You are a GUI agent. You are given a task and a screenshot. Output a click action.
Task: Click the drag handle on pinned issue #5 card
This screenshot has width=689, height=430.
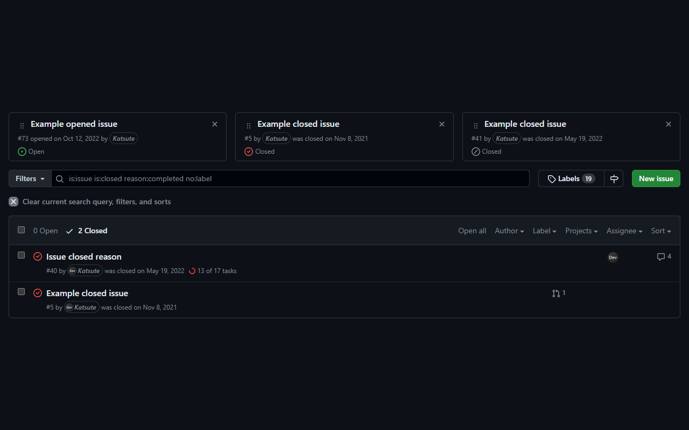[x=249, y=126]
